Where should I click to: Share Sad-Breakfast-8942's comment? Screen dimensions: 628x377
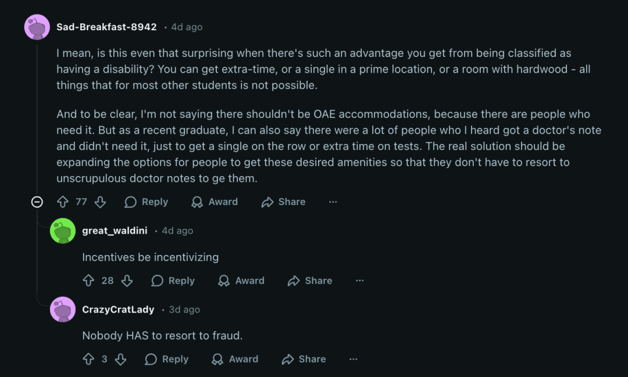coord(284,202)
